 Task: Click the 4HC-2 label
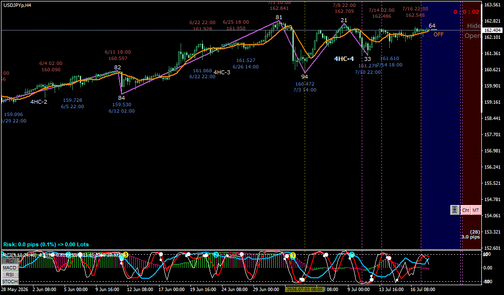click(38, 102)
